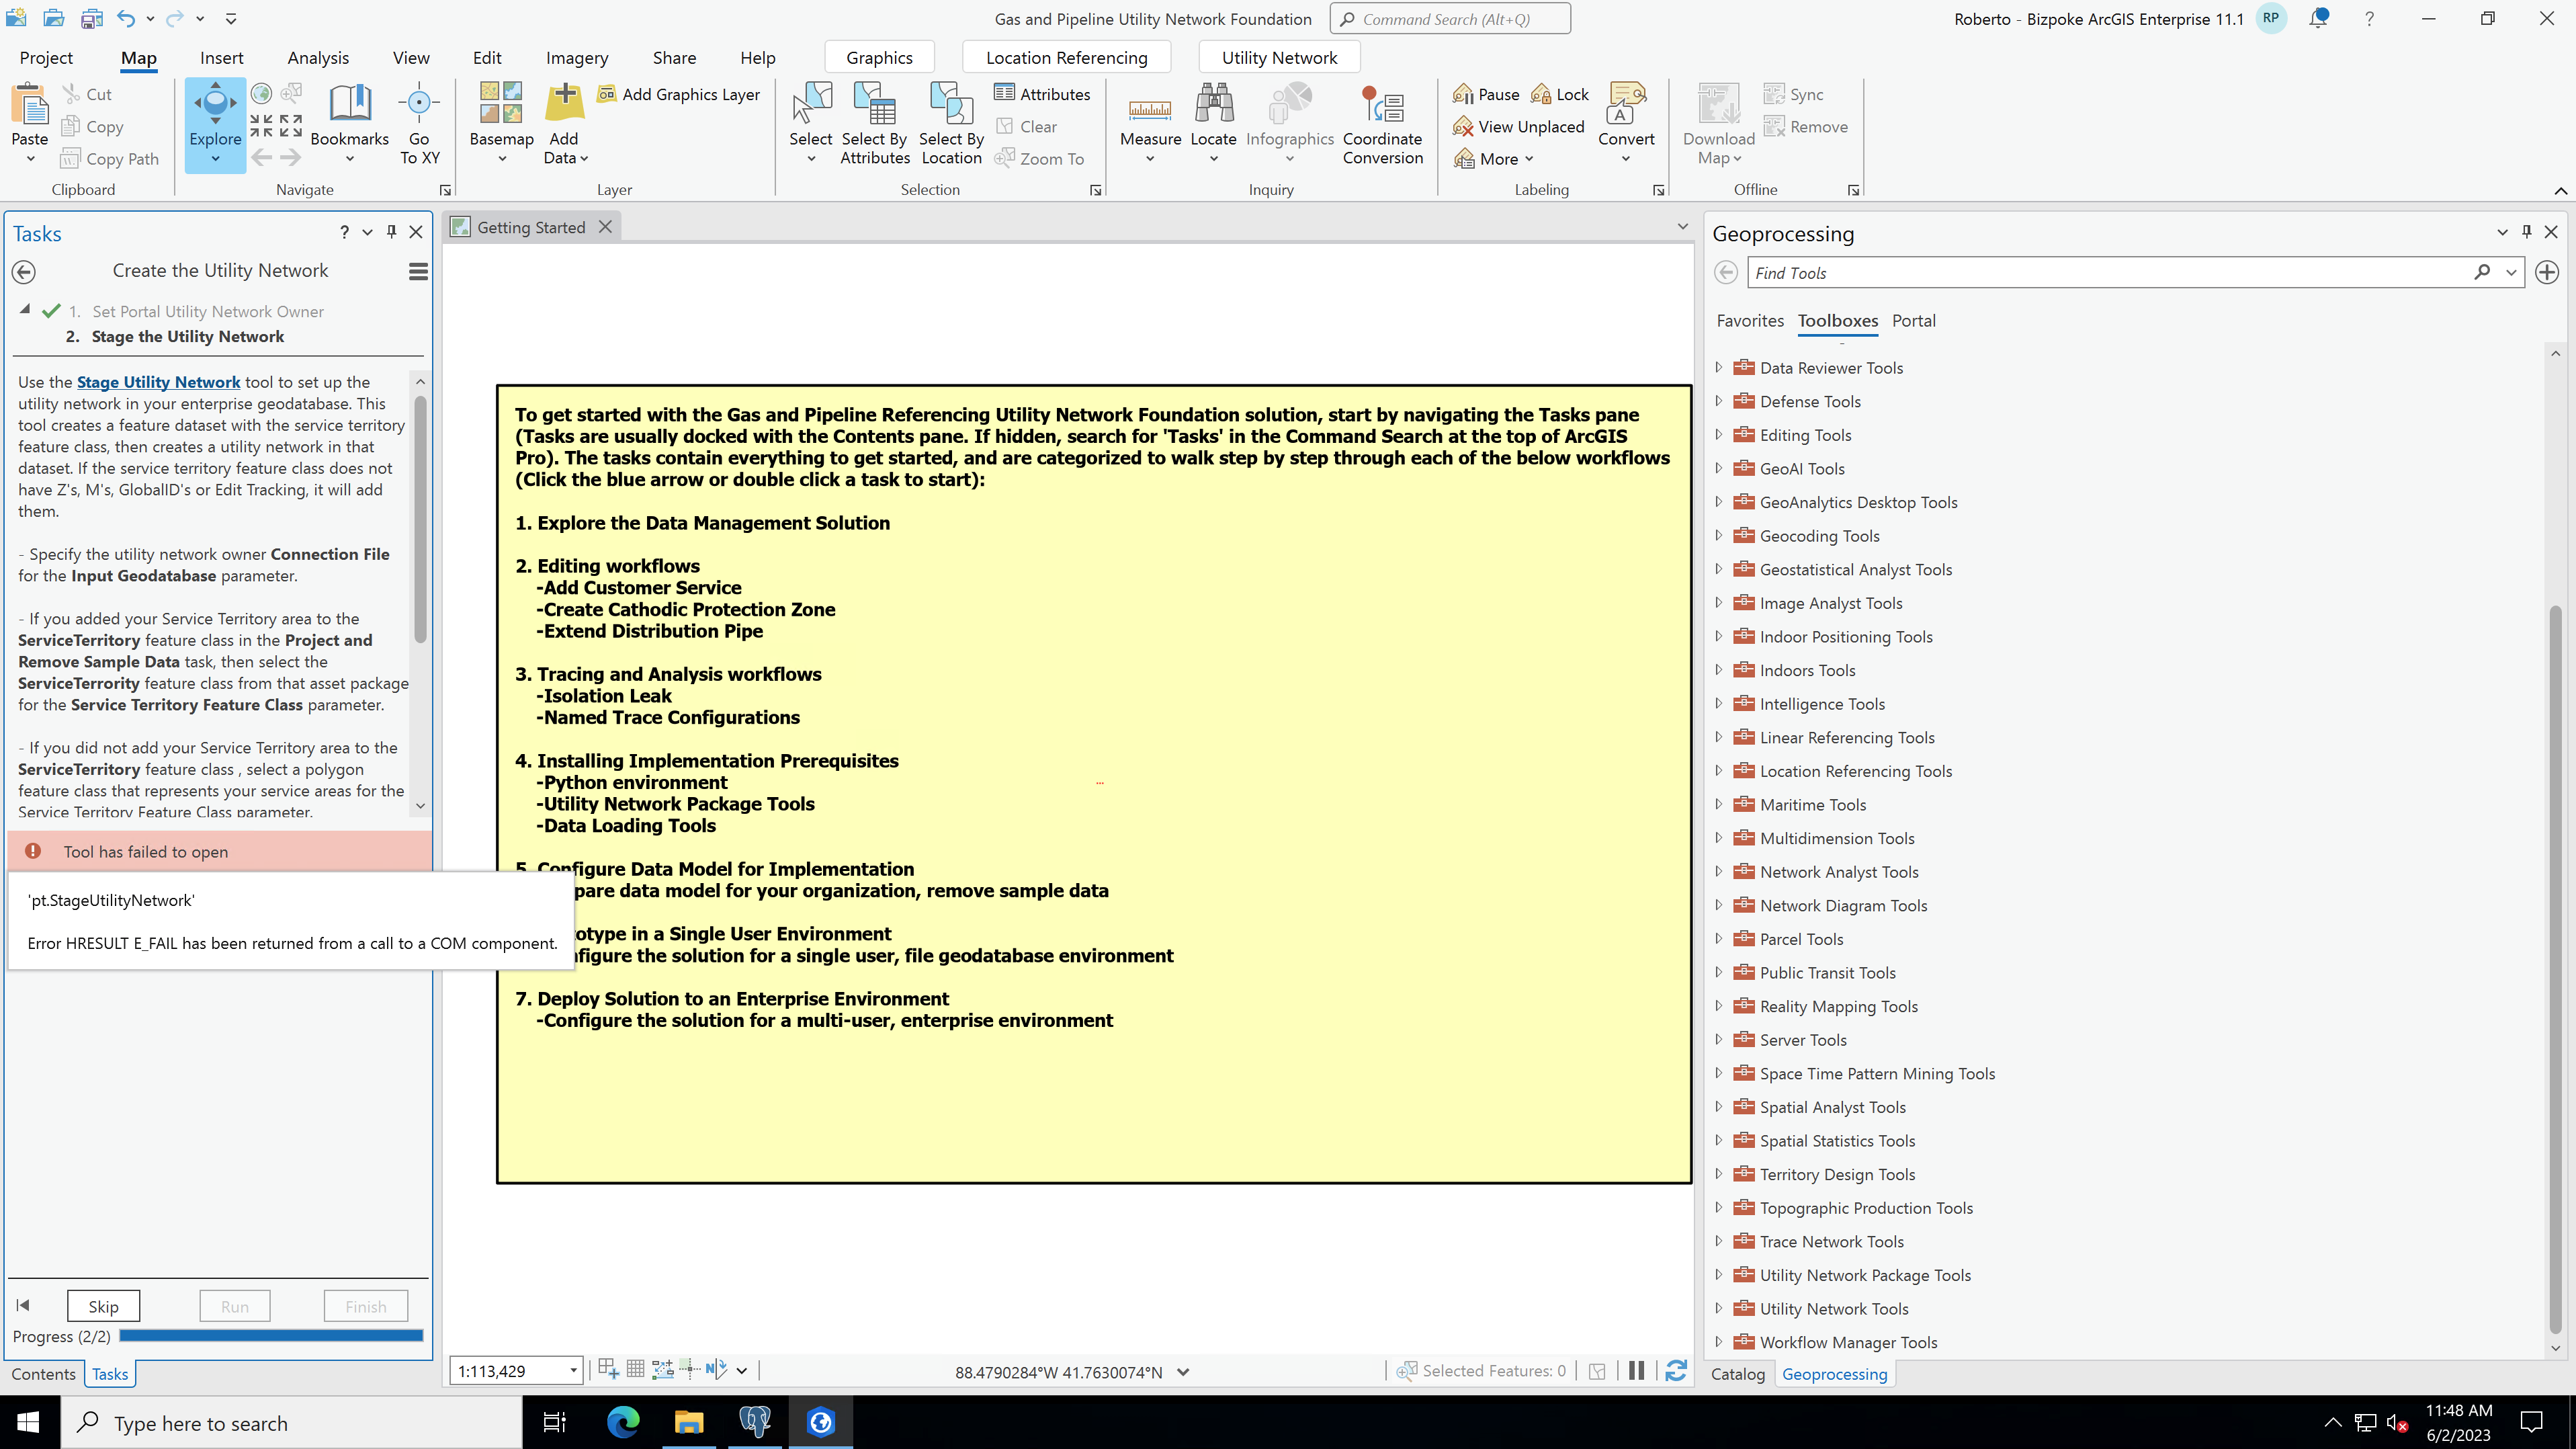Go back in the Tasks pane
Viewport: 2576px width, 1449px height.
pos(24,271)
